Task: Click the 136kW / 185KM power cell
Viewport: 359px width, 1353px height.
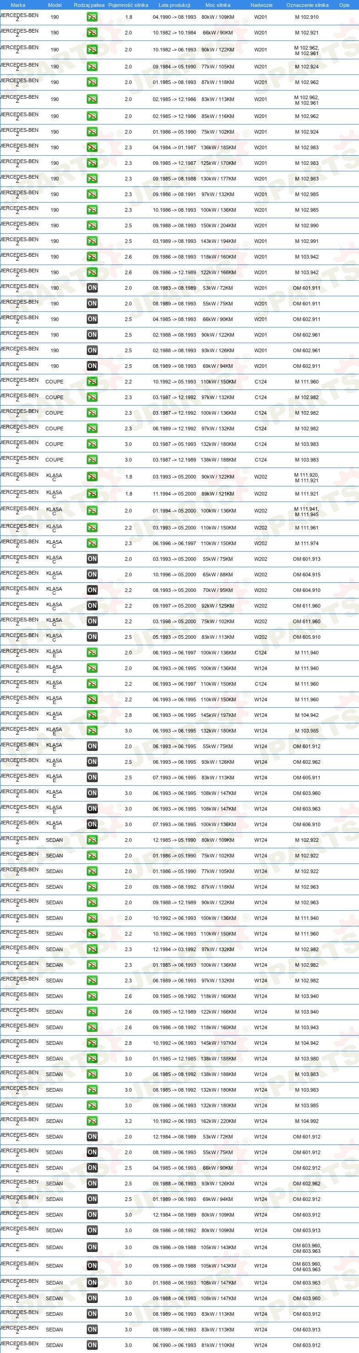Action: (219, 148)
